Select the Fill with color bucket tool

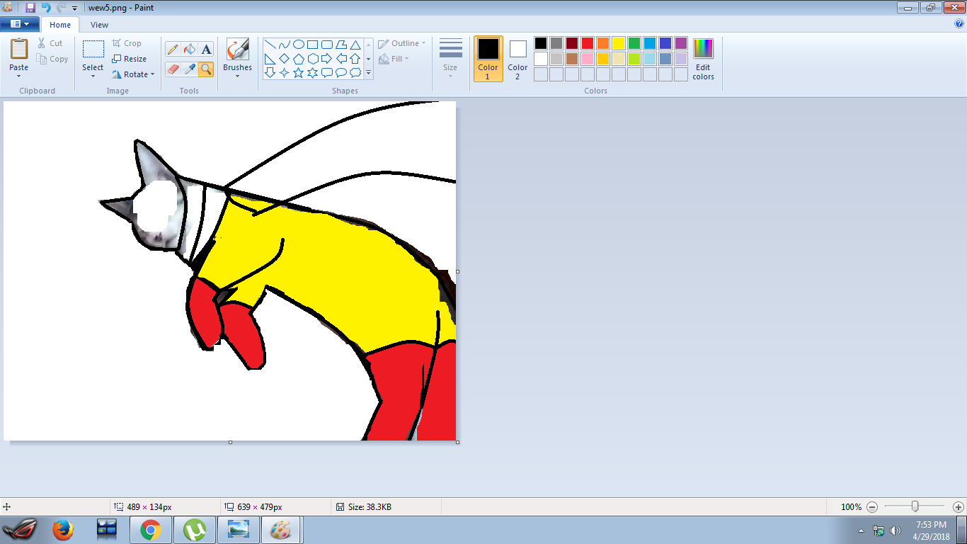[x=189, y=49]
